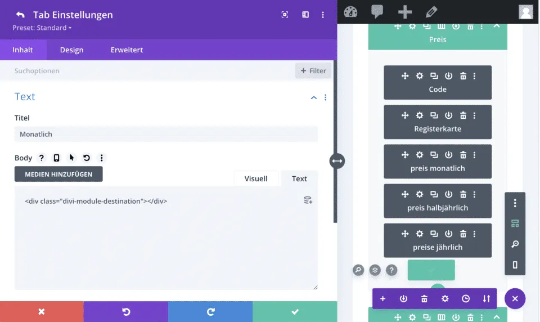Switch to the Design tab
The width and height of the screenshot is (540, 322).
coord(71,50)
